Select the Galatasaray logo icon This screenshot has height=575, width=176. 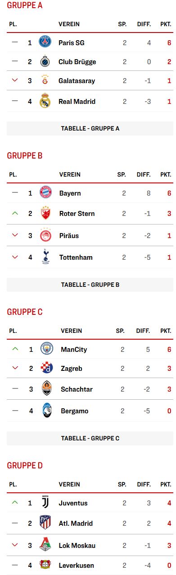(x=45, y=80)
